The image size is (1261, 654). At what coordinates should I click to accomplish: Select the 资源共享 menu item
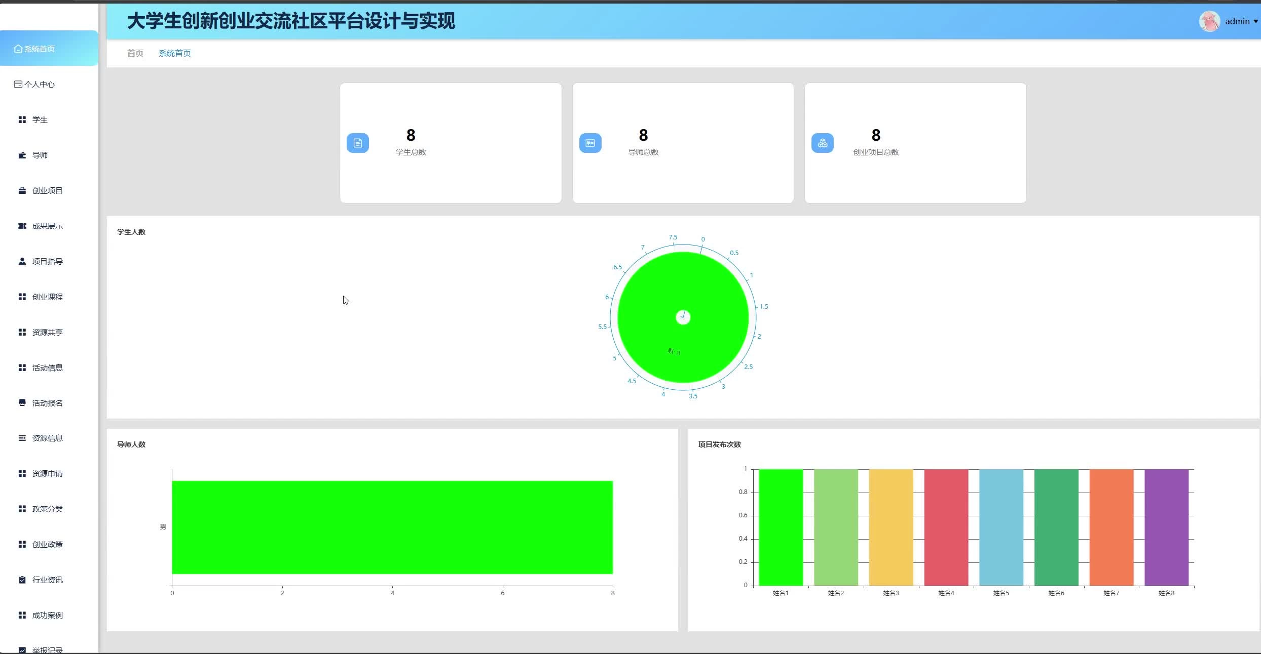click(x=47, y=333)
